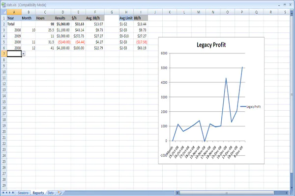Select the $43.14 cell
The image size is (295, 196).
point(78,30)
